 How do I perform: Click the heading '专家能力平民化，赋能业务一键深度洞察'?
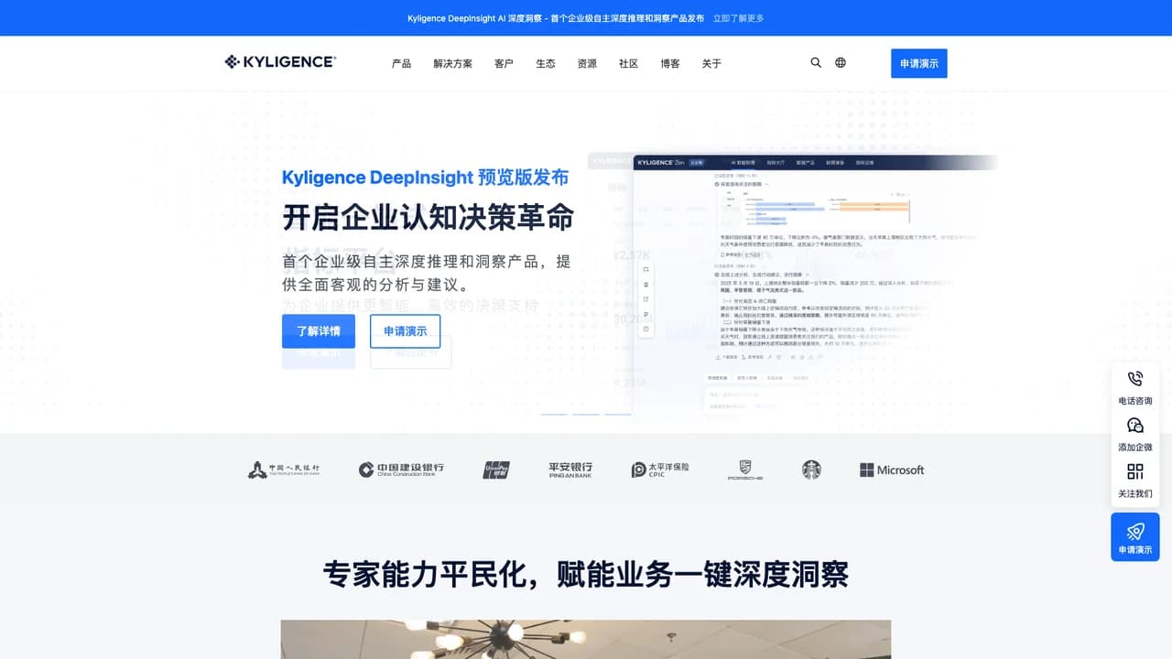tap(586, 574)
